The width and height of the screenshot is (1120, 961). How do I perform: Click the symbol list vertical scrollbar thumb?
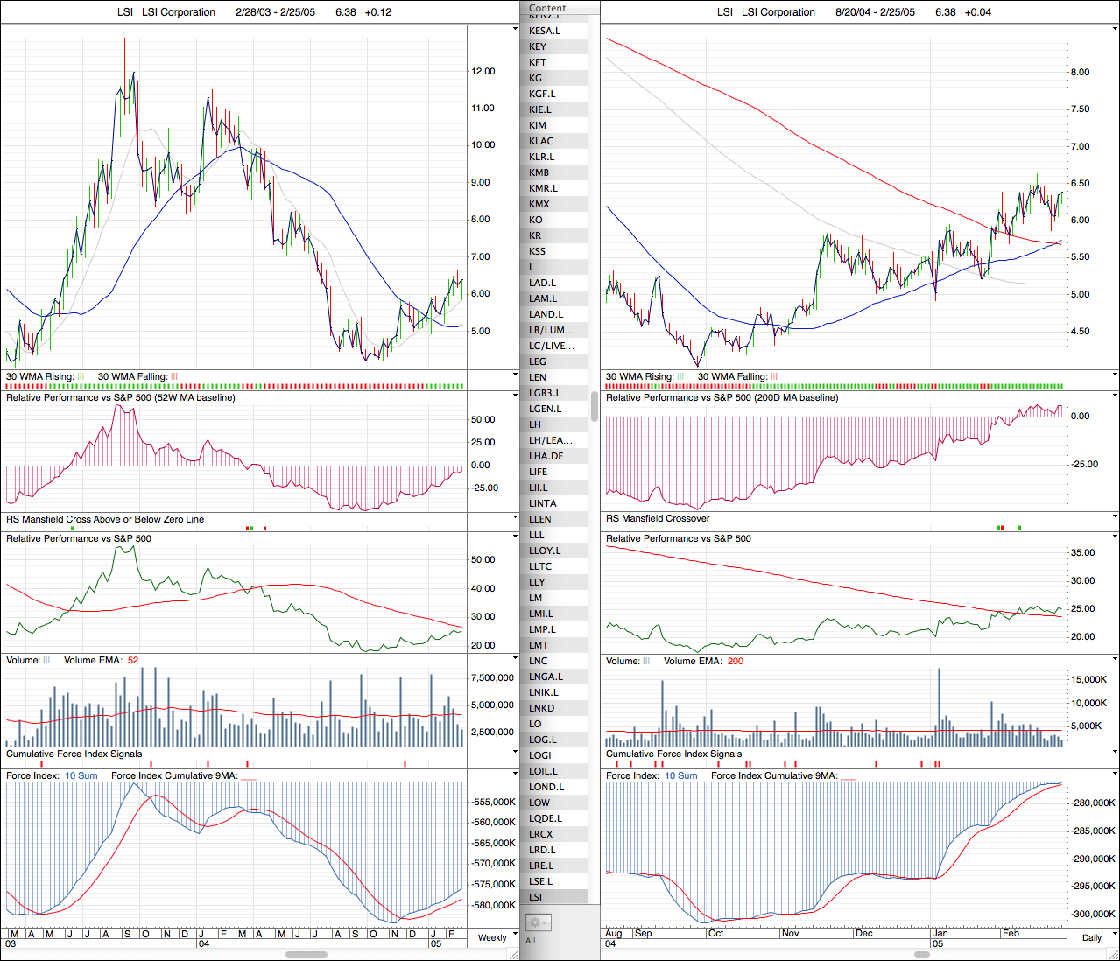(x=595, y=407)
